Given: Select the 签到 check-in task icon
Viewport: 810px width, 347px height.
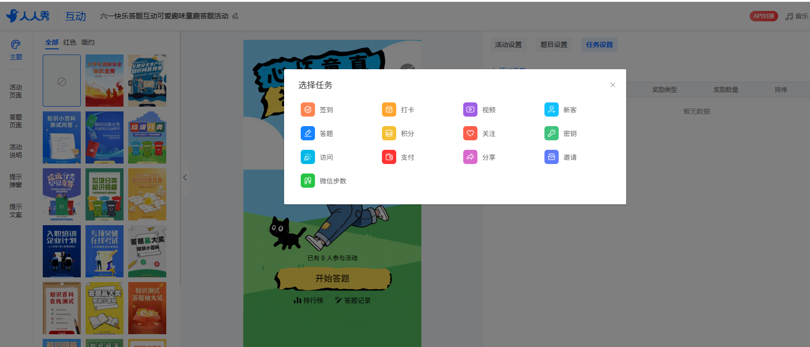Looking at the screenshot, I should pos(308,110).
